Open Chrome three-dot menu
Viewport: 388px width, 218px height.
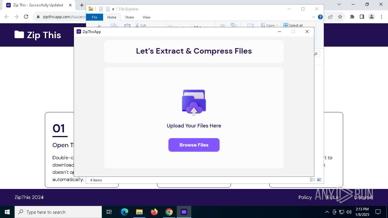(381, 17)
